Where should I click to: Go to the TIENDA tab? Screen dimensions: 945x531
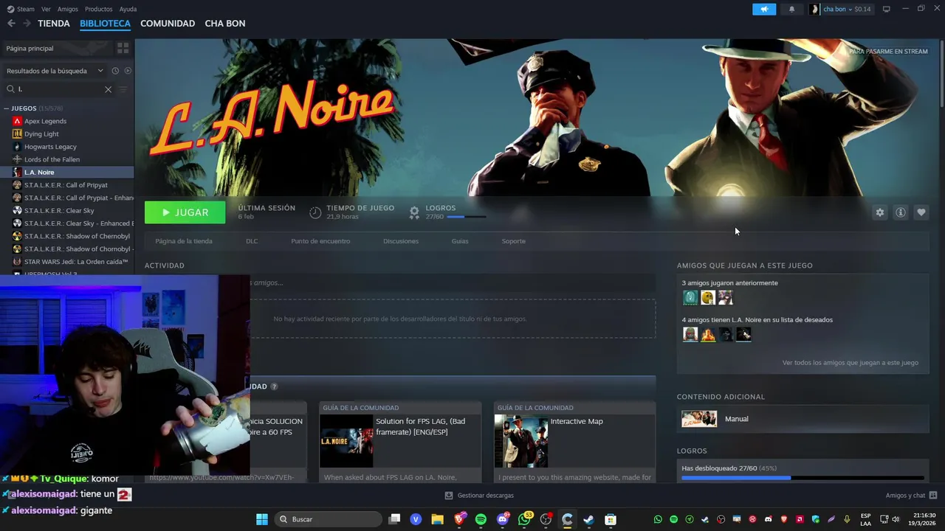pos(54,24)
